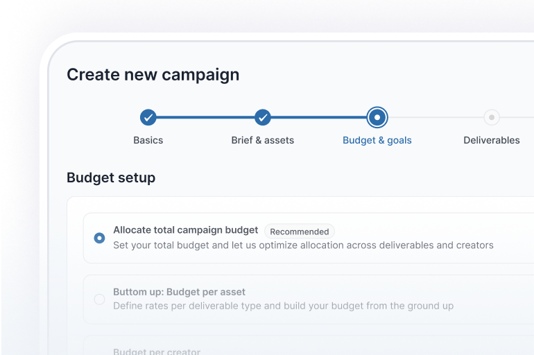
Task: Click the Create new campaign heading
Action: pyautogui.click(x=153, y=75)
